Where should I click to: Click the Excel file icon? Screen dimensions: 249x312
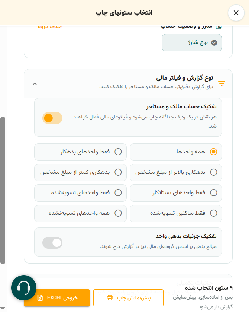click(x=40, y=298)
